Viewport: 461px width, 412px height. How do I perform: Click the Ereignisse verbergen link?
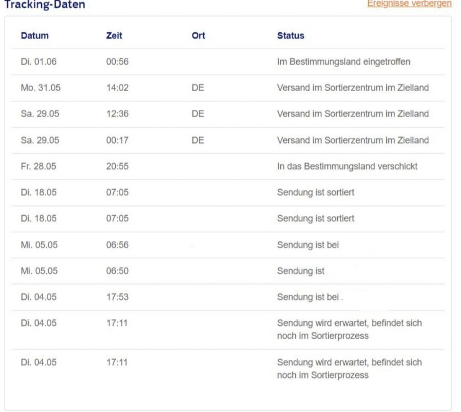click(x=409, y=4)
